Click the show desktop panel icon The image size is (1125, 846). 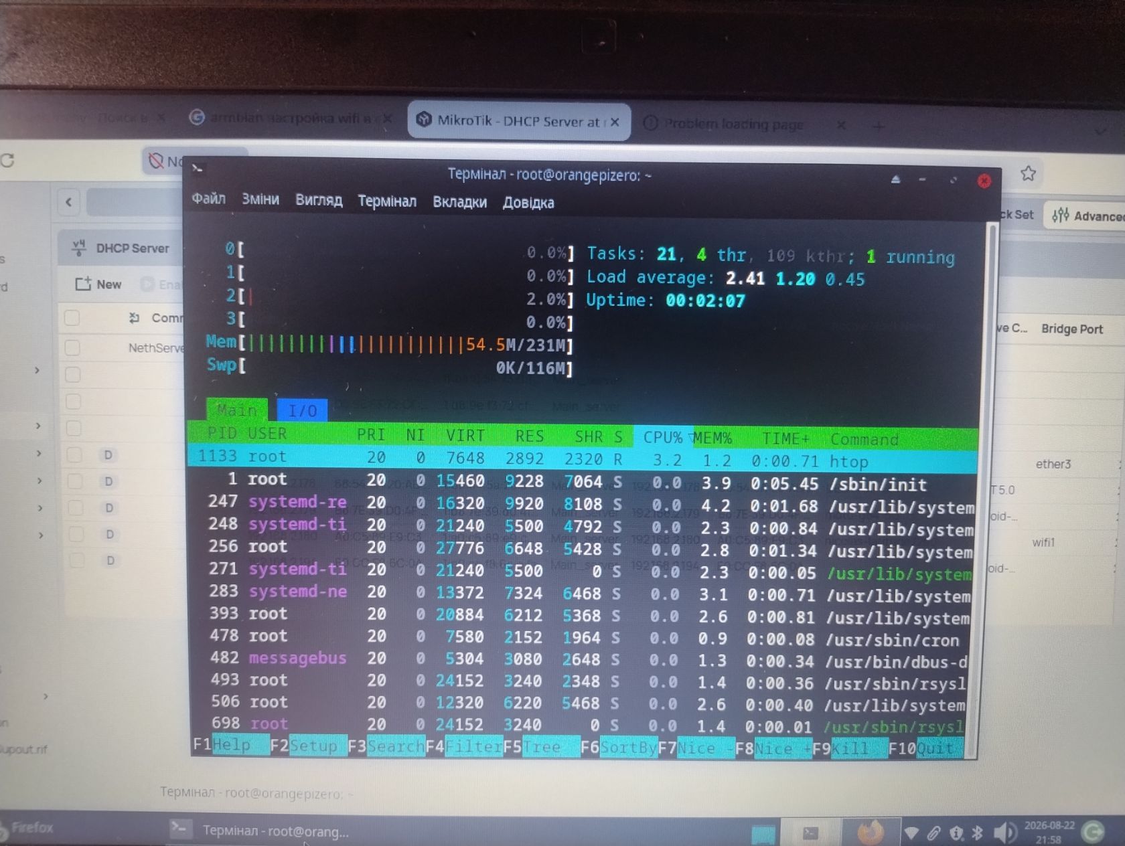pos(763,834)
